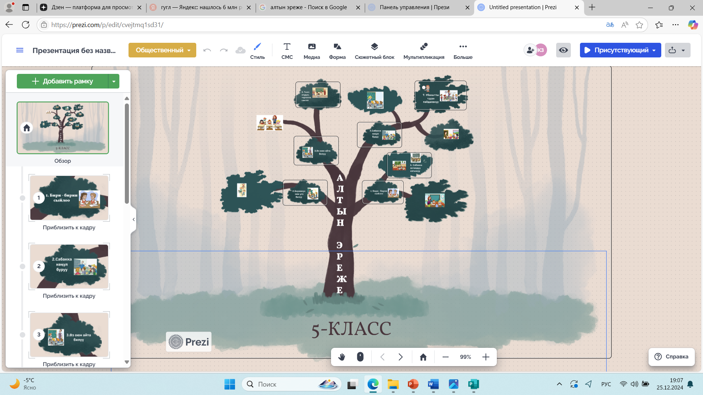This screenshot has height=395, width=703.
Task: Reload the Prezi page
Action: click(x=26, y=25)
